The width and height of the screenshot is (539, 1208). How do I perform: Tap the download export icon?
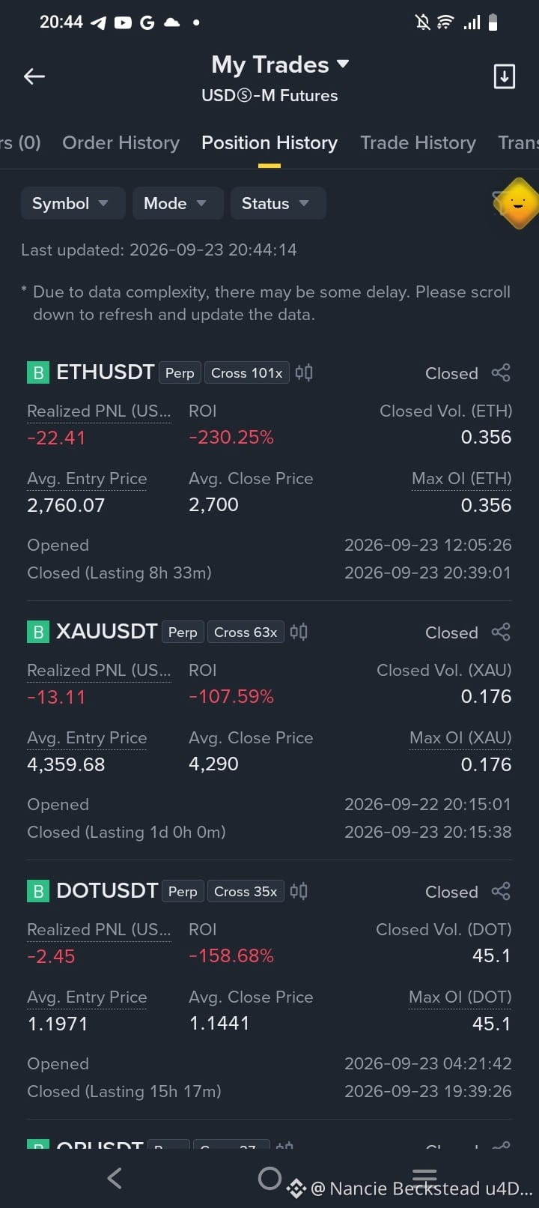(504, 76)
